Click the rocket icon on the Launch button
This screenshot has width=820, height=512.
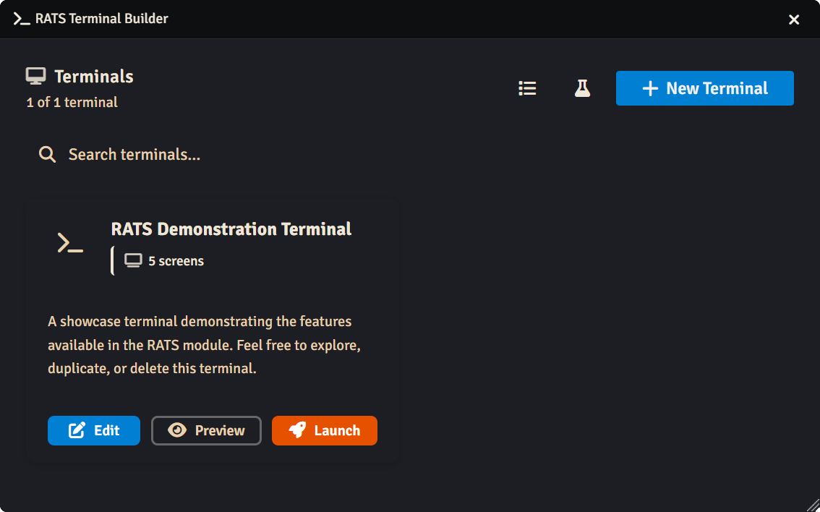[x=298, y=430]
